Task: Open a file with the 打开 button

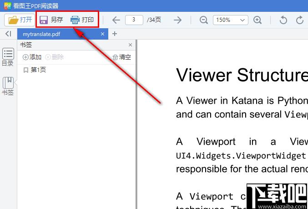Action: point(20,20)
